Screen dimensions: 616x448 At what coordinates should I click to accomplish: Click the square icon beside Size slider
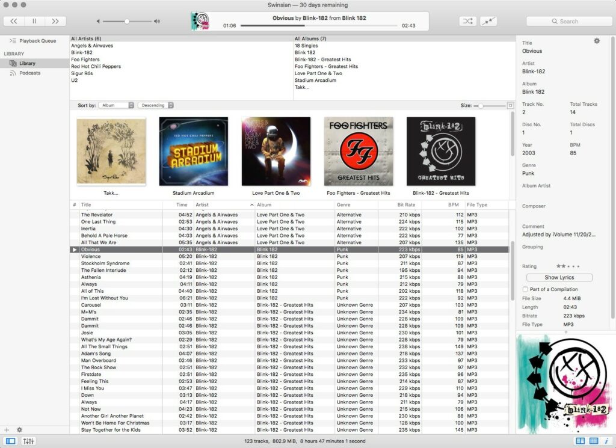tap(510, 105)
